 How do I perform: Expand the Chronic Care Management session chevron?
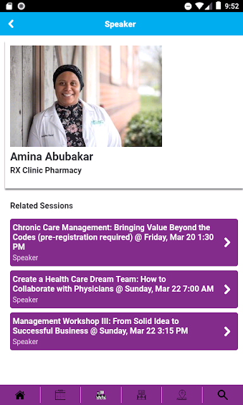[x=227, y=242]
